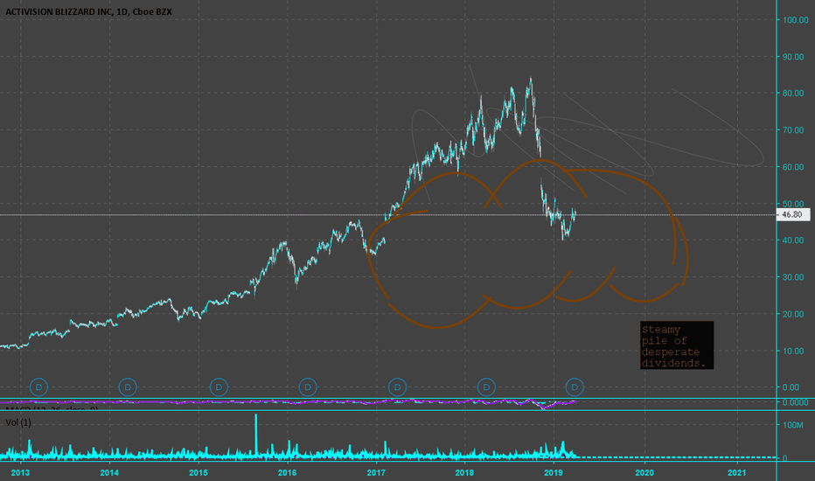815x481 pixels.
Task: Click the 0.00 price axis label
Action: tap(791, 387)
